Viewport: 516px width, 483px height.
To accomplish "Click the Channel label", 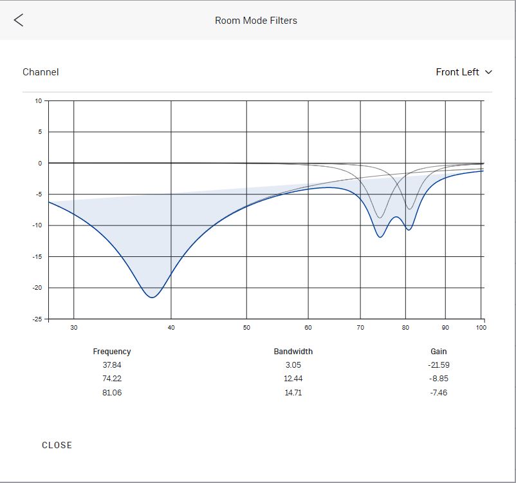I will click(41, 72).
